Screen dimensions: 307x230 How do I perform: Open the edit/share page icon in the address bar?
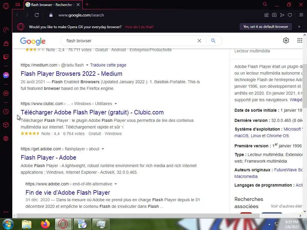coord(267,15)
